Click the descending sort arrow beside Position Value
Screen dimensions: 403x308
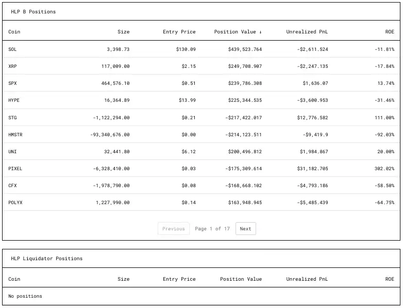(260, 32)
